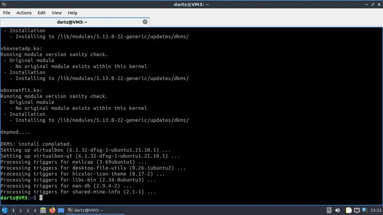
Task: Minimize the terminal window
Action: pyautogui.click(x=367, y=4)
